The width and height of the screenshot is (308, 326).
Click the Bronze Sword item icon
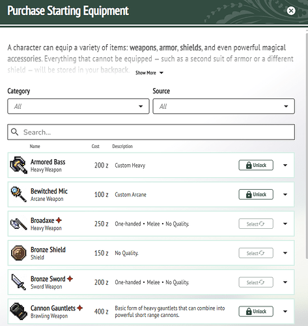click(19, 282)
